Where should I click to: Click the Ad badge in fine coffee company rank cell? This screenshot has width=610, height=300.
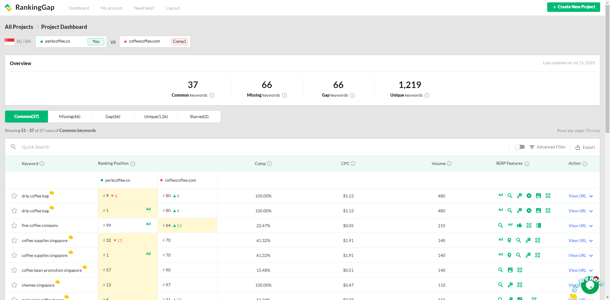tap(148, 224)
